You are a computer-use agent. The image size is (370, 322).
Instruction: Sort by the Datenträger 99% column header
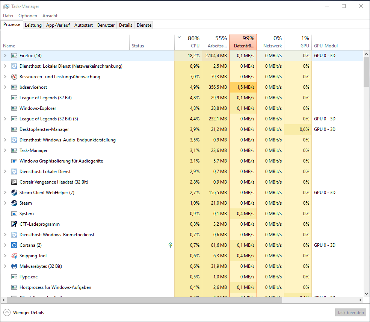(x=243, y=42)
